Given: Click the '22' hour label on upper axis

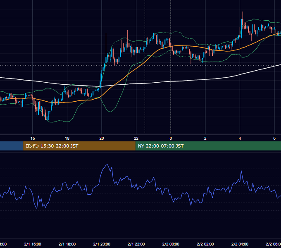Looking at the screenshot, I should 136,138.
